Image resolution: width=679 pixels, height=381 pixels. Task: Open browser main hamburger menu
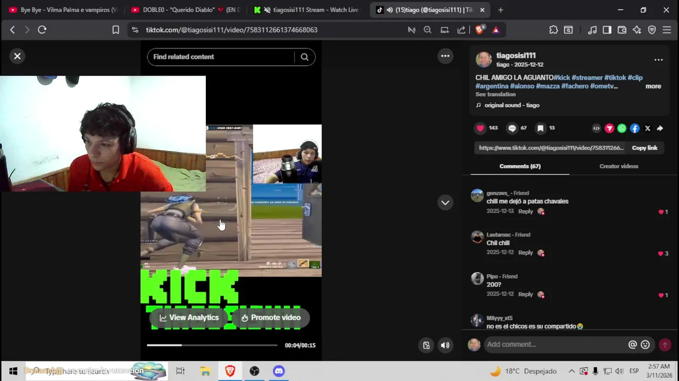tap(667, 30)
